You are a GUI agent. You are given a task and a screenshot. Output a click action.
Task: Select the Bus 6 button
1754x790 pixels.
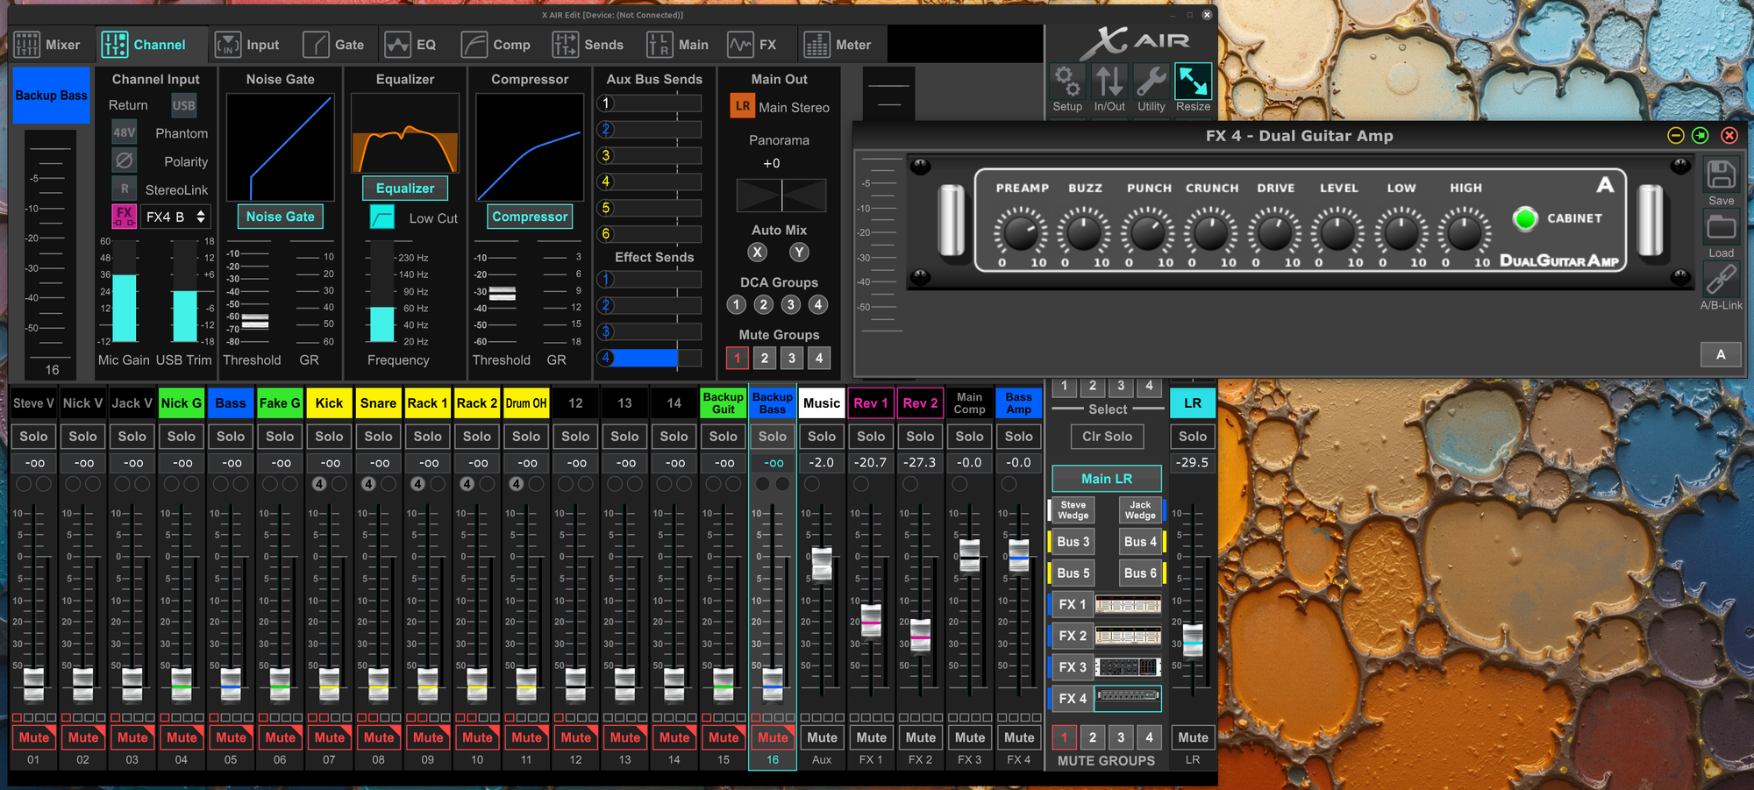click(x=1140, y=573)
